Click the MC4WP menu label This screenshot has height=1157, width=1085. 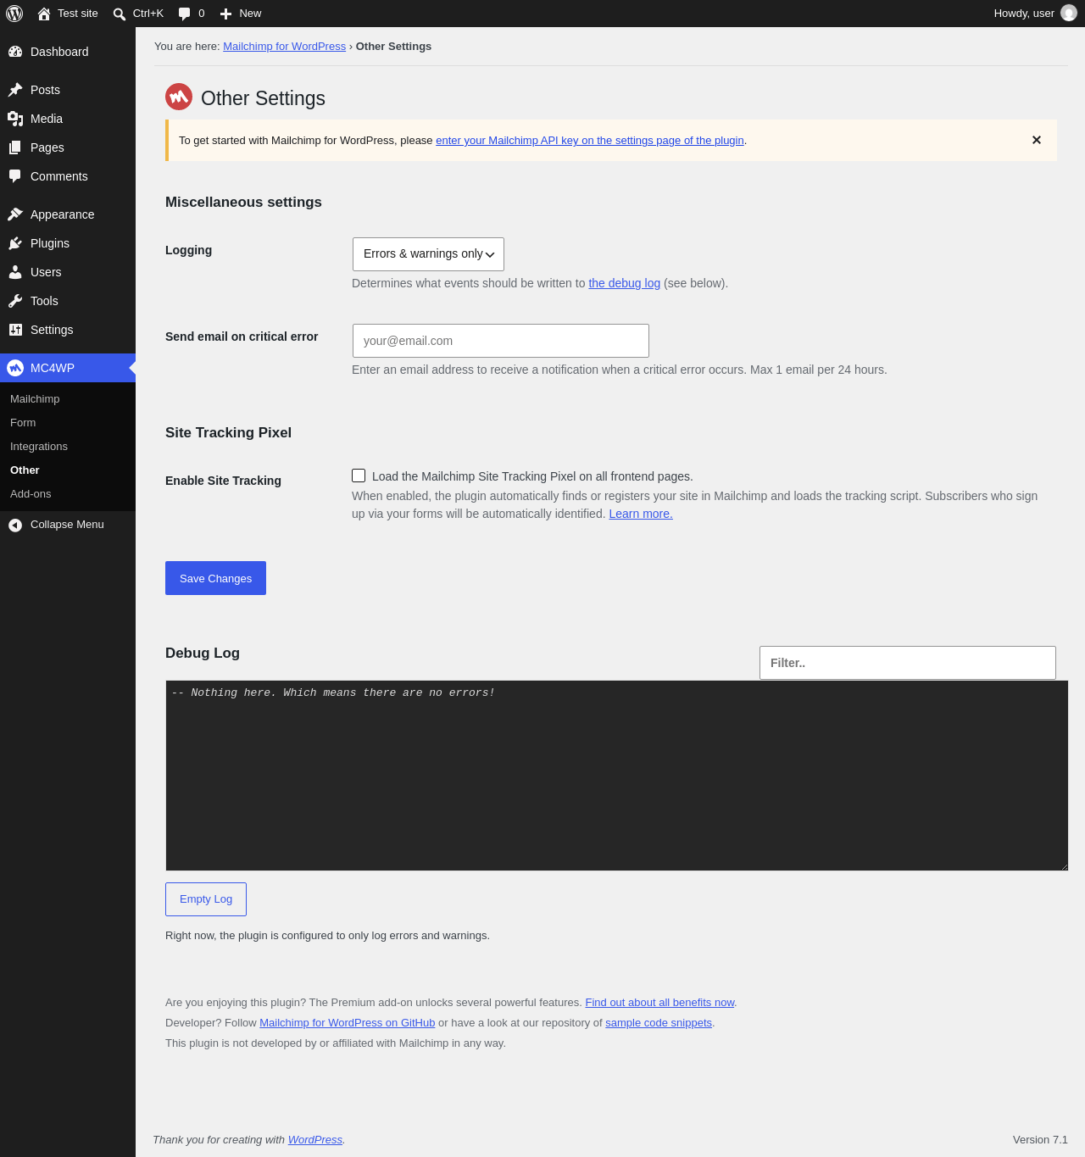tap(53, 368)
